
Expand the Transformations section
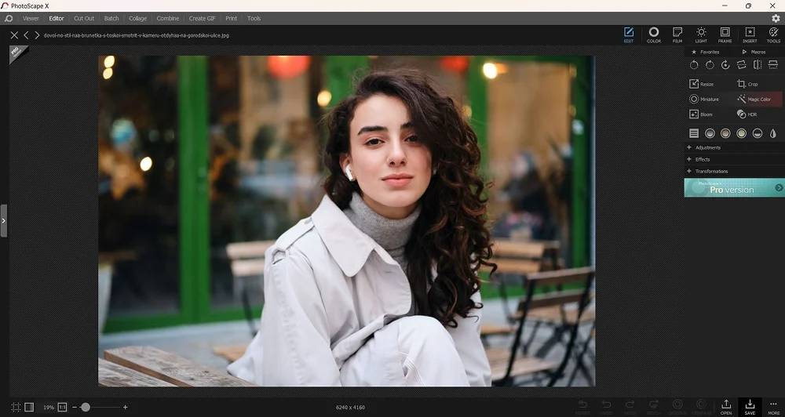(711, 171)
